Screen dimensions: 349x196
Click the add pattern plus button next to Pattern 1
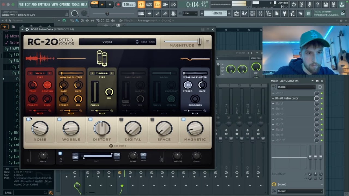pos(229,13)
